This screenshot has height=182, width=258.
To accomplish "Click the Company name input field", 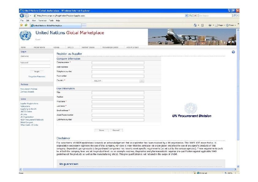I will 118,63.
